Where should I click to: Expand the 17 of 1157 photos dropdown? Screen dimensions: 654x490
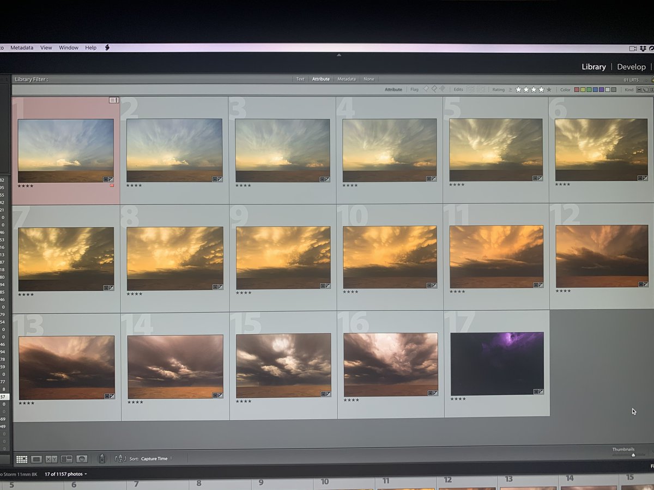click(63, 474)
